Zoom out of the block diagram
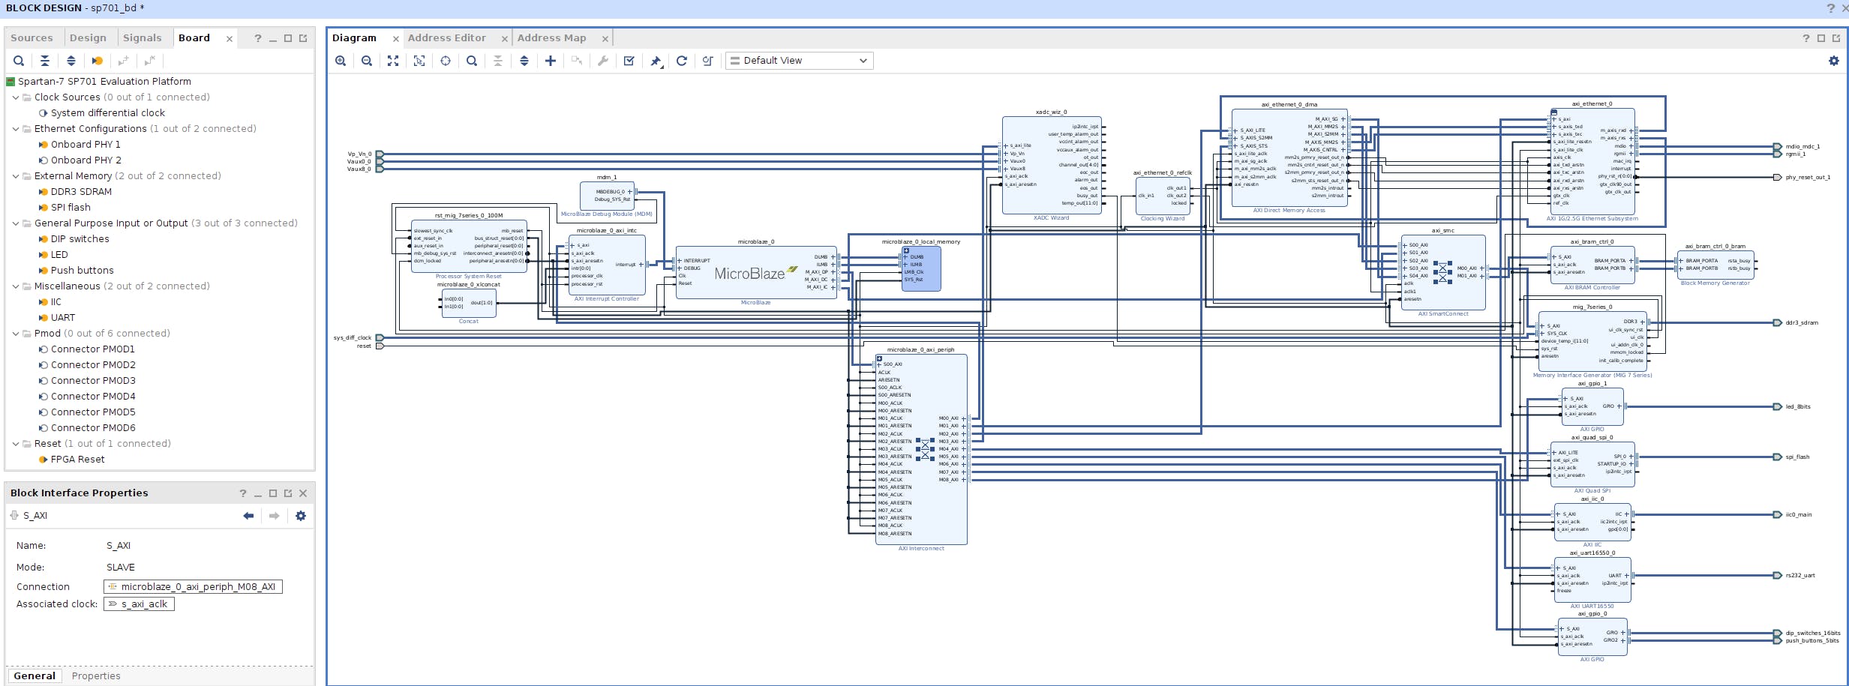 point(367,61)
